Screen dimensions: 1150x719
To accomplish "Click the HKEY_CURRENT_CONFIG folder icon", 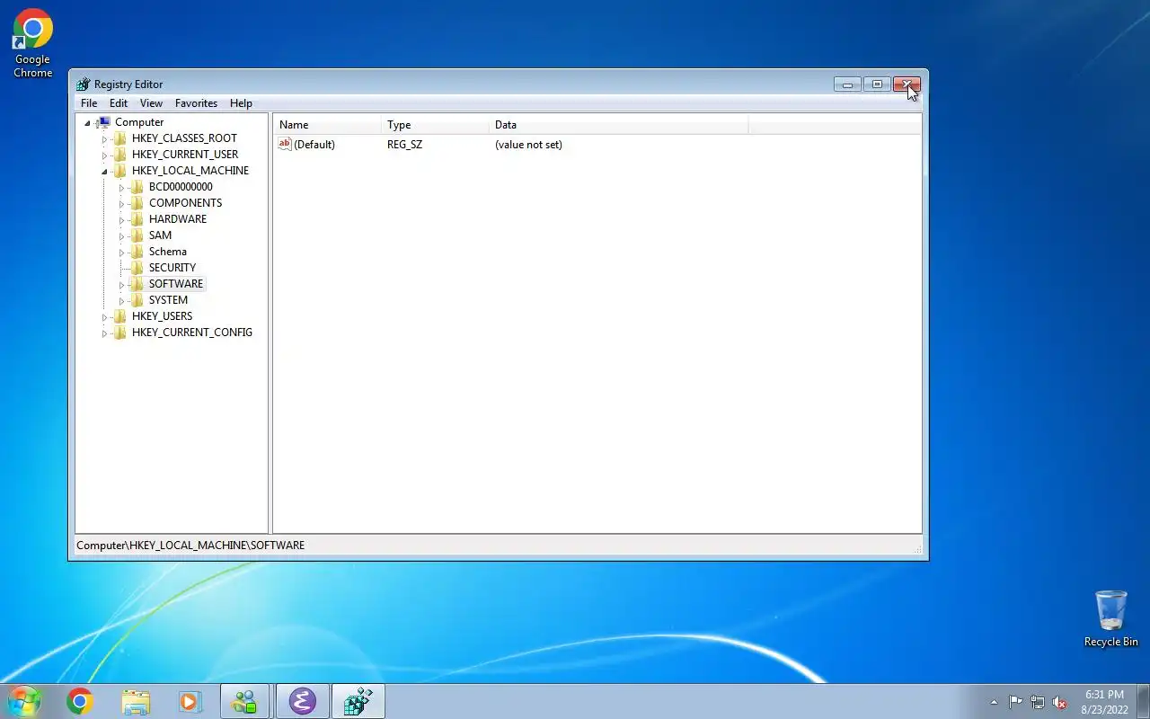I will pos(119,333).
